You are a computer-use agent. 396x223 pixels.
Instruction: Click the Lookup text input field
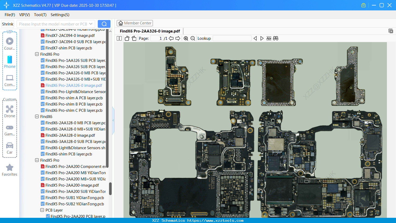(232, 38)
